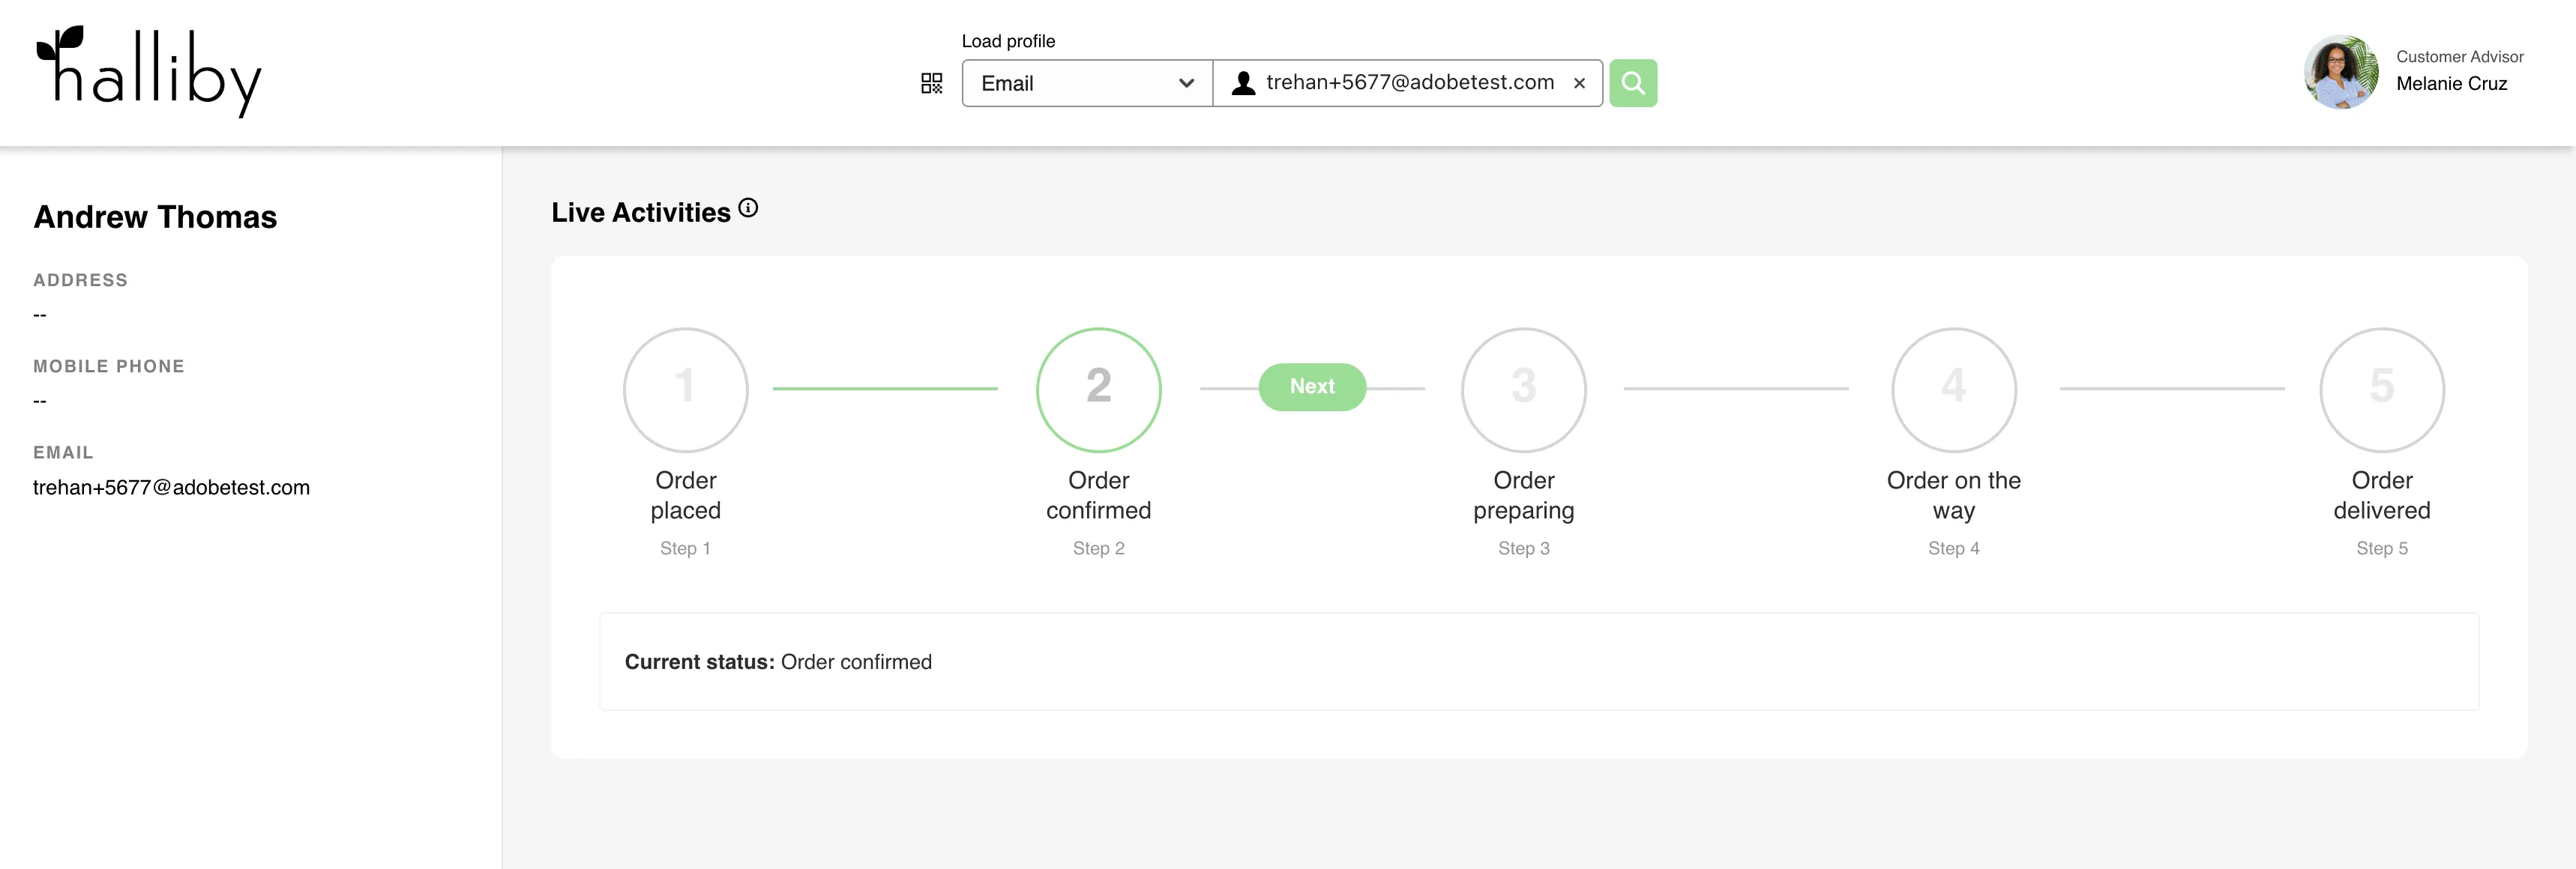Click the green Next button

(x=1312, y=387)
